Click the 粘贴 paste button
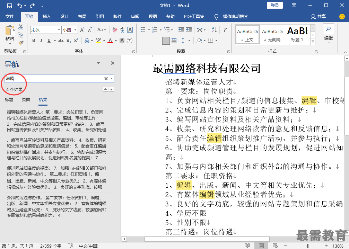349x249 pixels. click(x=10, y=35)
